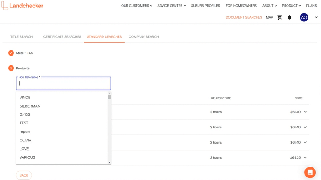The height and width of the screenshot is (180, 321).
Task: Switch to Certificate Searches tab
Action: point(62,37)
